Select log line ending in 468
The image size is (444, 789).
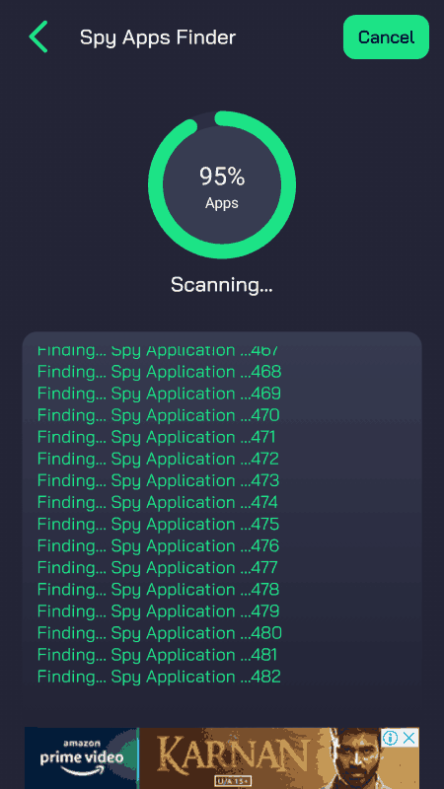[x=159, y=372]
